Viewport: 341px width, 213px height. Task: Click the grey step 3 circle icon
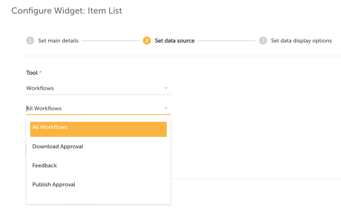(263, 40)
